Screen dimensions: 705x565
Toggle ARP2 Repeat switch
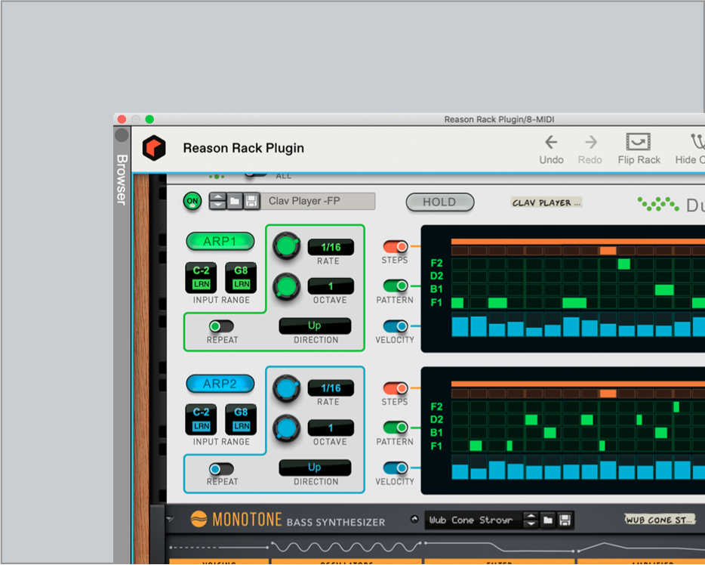pyautogui.click(x=221, y=469)
